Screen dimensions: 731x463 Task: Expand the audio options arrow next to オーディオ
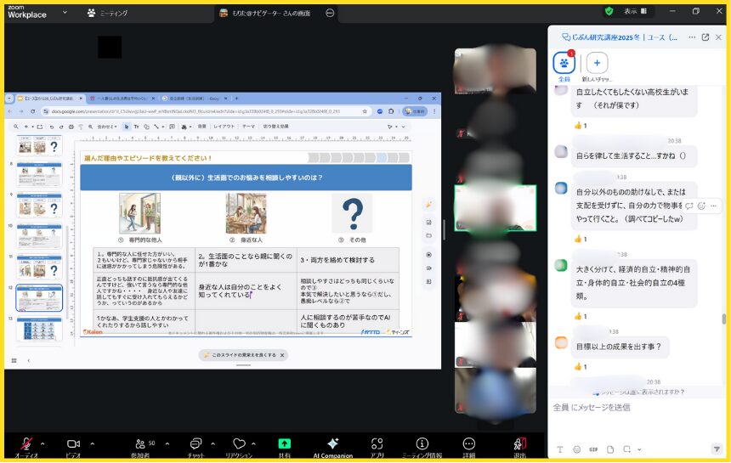pos(42,443)
